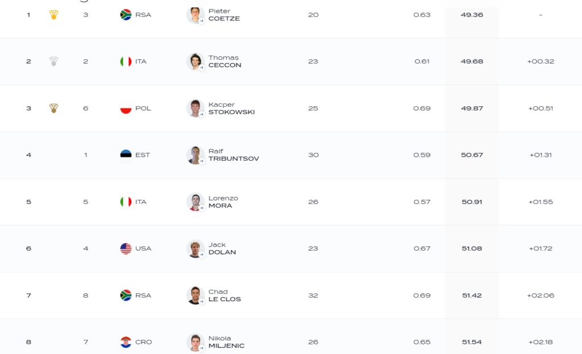Open Nikola Miljenic's name link
The height and width of the screenshot is (354, 582).
click(x=226, y=341)
